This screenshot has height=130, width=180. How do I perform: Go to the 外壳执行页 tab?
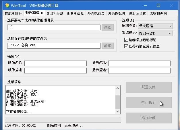click(96, 13)
